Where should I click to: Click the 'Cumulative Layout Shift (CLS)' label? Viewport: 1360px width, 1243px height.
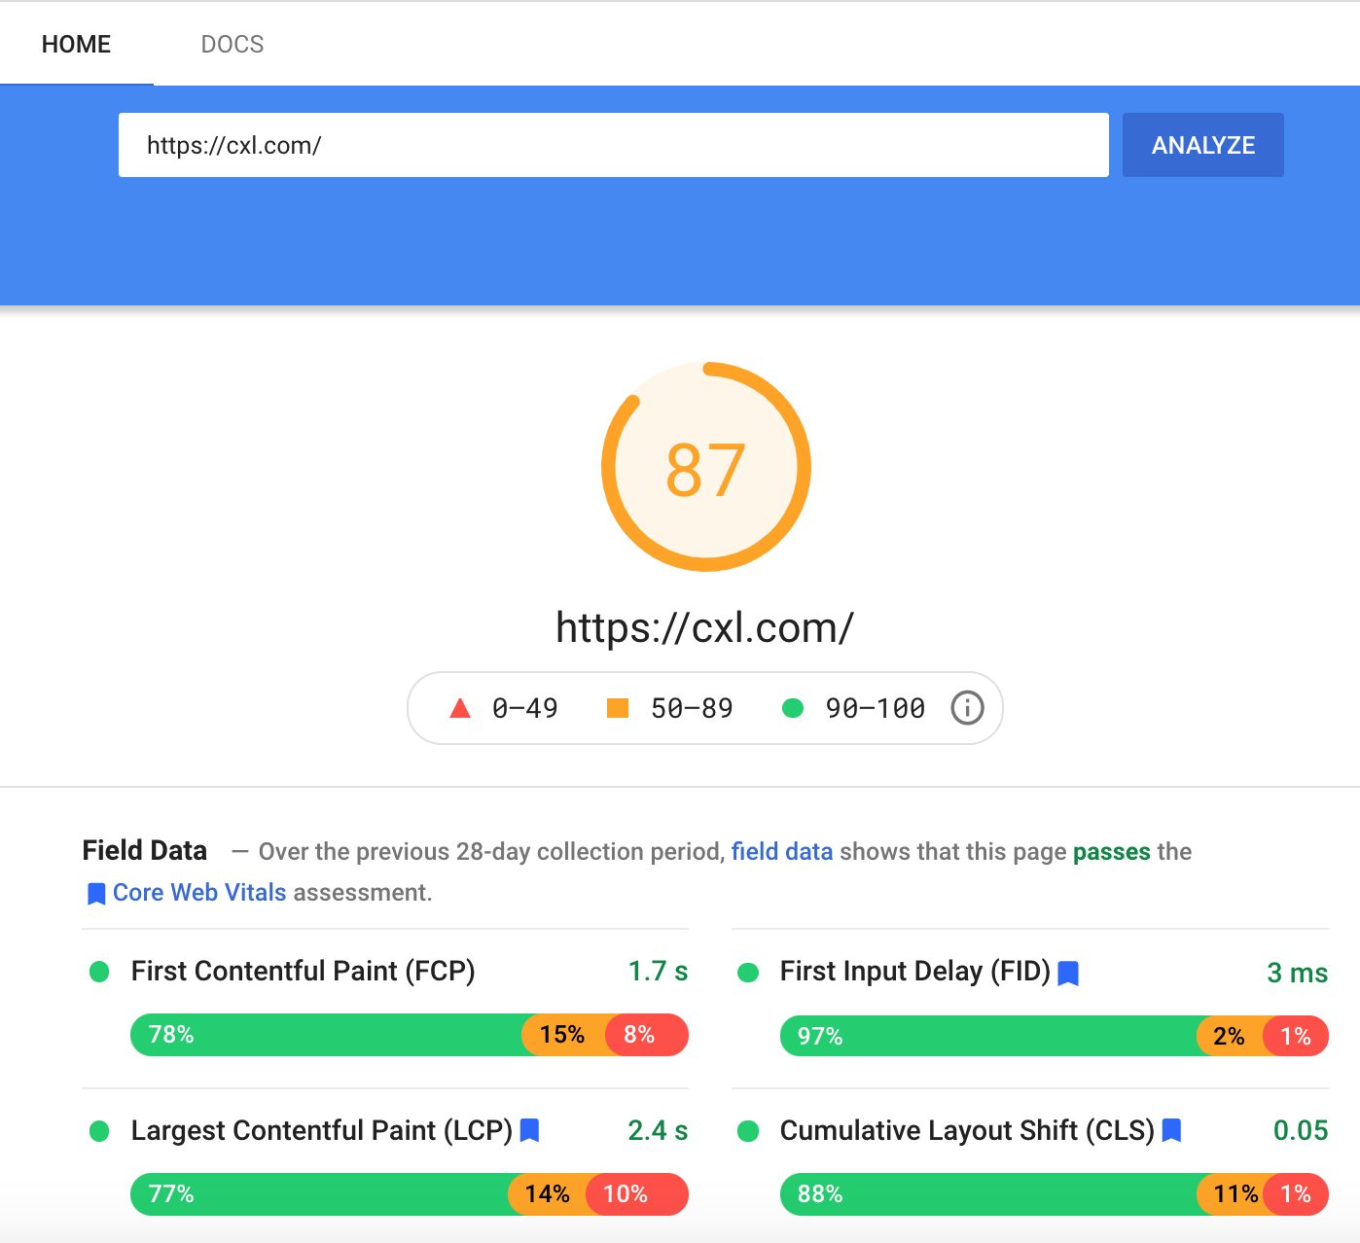pyautogui.click(x=967, y=1130)
